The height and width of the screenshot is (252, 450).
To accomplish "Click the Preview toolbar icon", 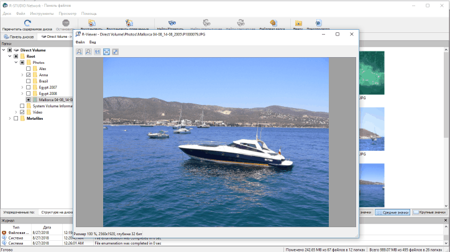I will [319, 23].
